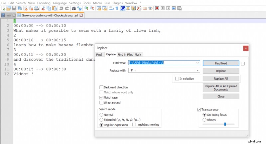
Task: Toggle synchronized vertical scrolling icon
Action: (99, 8)
